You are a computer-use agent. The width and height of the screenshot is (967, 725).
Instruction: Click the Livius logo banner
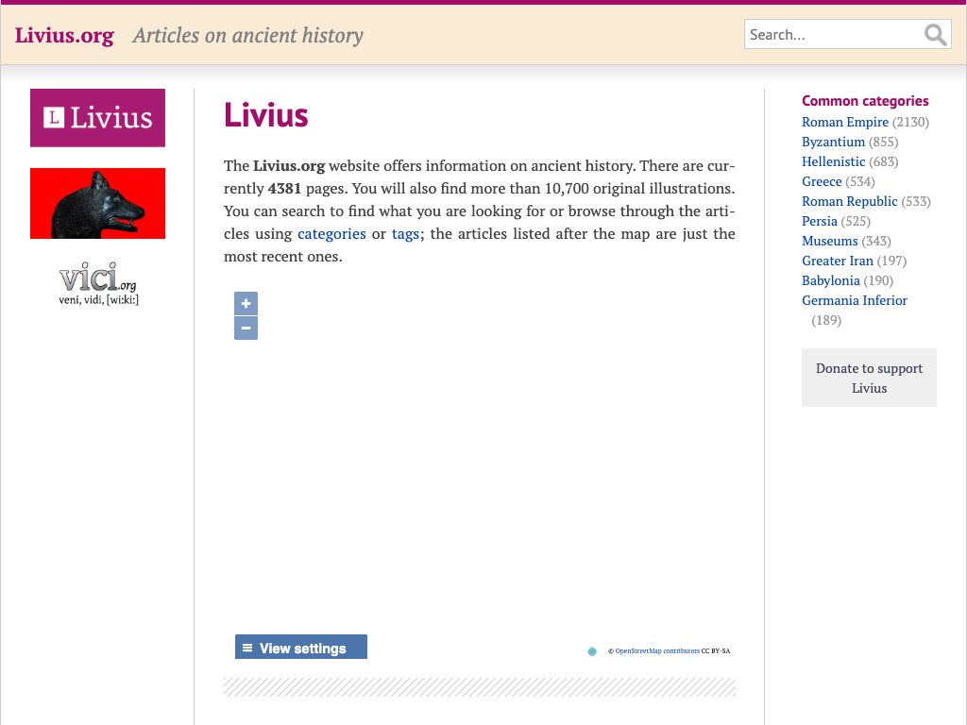click(97, 118)
